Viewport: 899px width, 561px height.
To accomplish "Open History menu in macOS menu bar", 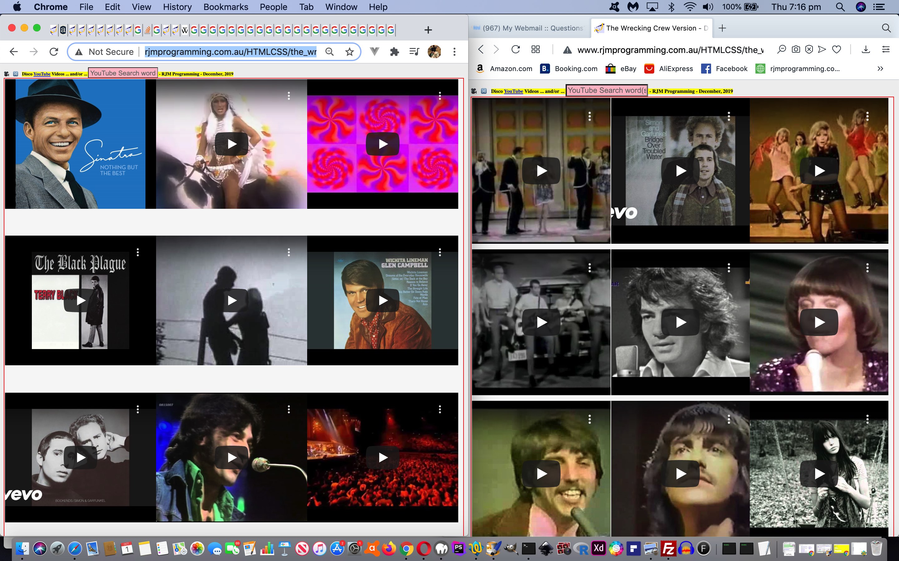I will [x=177, y=7].
